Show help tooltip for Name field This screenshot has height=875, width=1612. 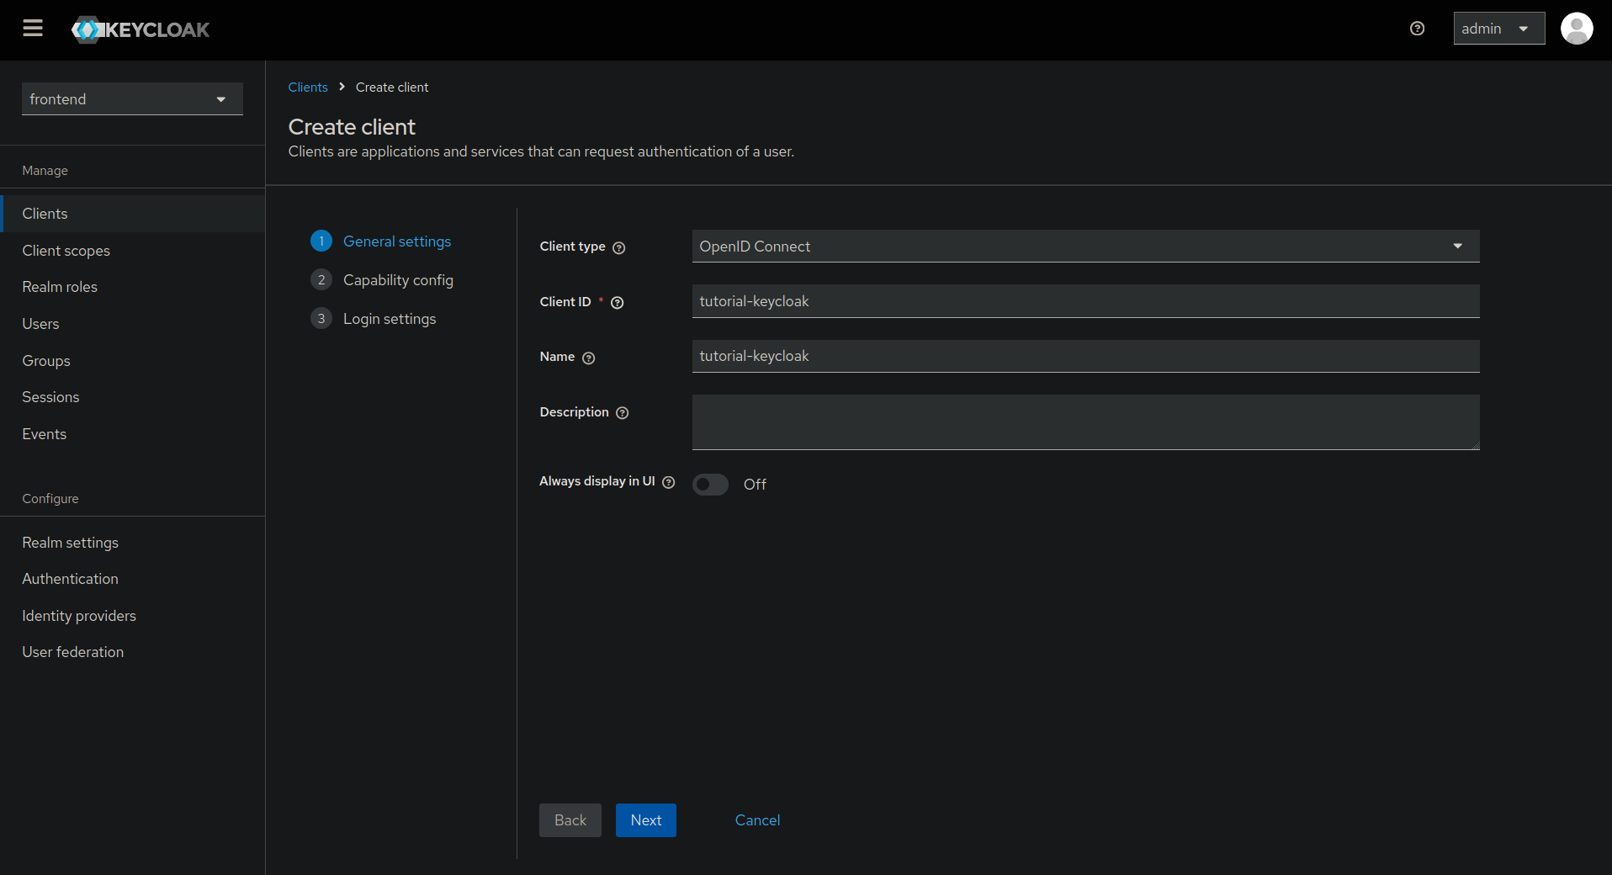click(589, 358)
